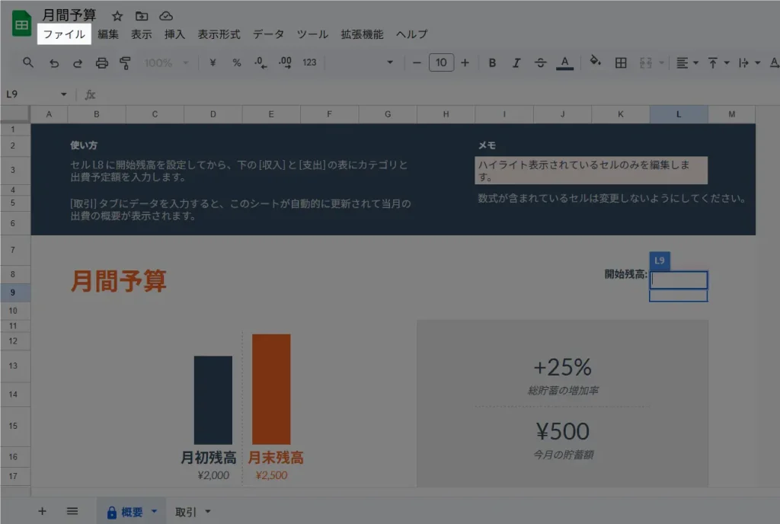Open the 挿入 menu
The width and height of the screenshot is (780, 524).
(x=174, y=34)
